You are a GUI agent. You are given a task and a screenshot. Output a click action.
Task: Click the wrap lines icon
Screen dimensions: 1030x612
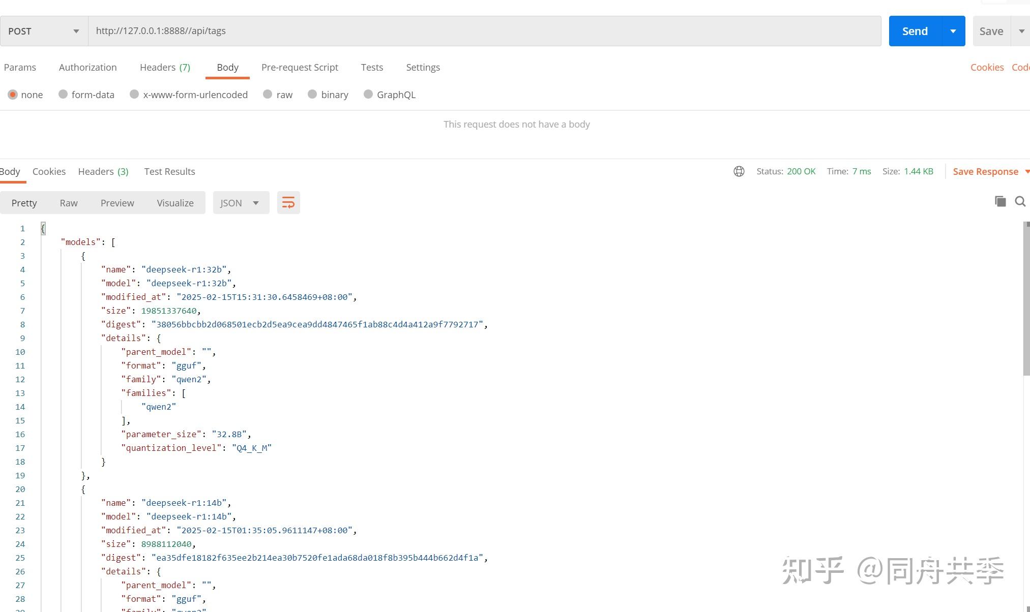(x=288, y=203)
